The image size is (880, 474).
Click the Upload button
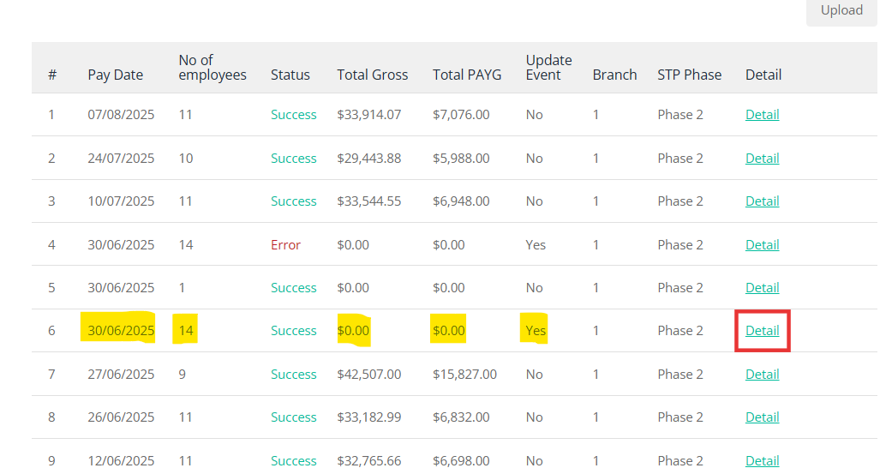pos(841,11)
